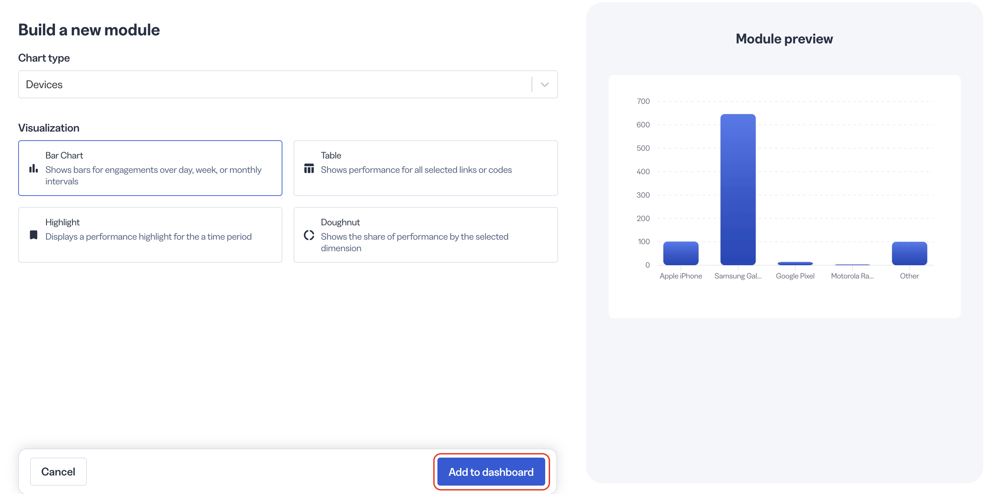Click the Doughnut ring icon
The width and height of the screenshot is (991, 494).
click(309, 235)
